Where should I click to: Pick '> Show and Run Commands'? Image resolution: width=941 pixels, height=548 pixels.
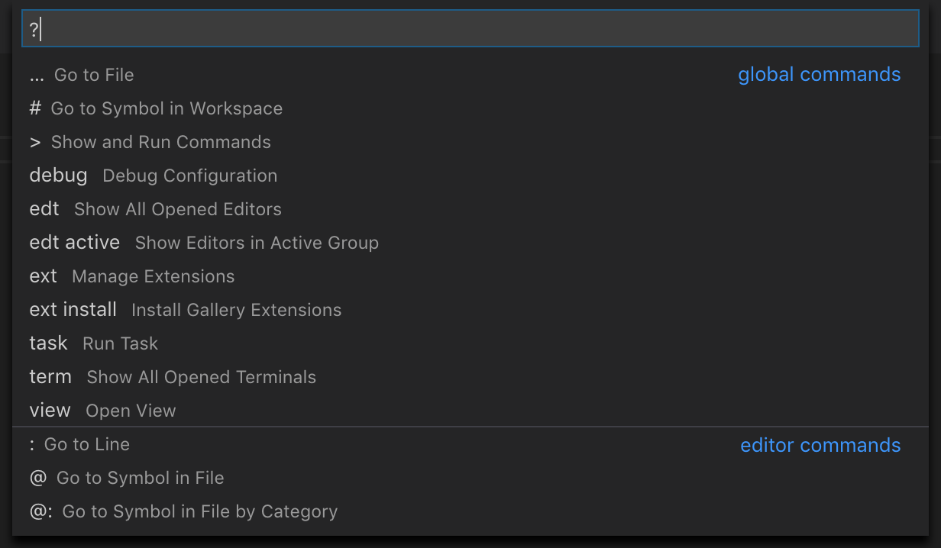coord(470,142)
